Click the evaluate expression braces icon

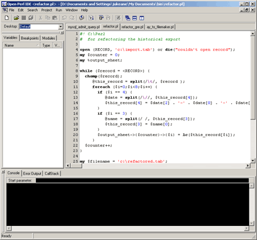point(108,18)
